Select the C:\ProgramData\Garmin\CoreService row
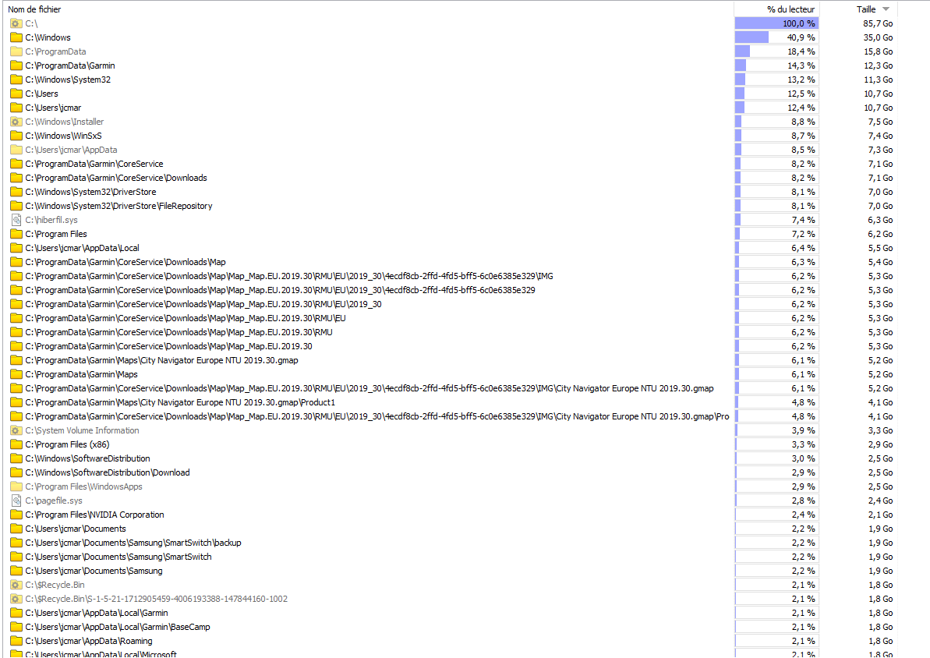Screen dimensions: 930x658 point(451,164)
